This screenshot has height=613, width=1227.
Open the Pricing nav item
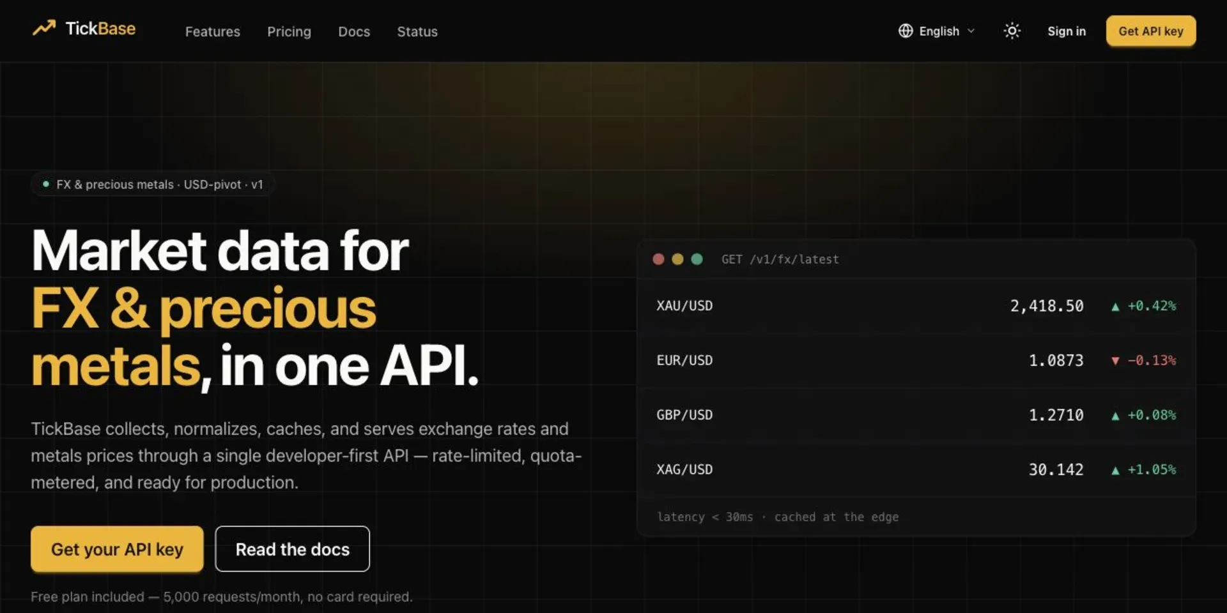pyautogui.click(x=289, y=31)
